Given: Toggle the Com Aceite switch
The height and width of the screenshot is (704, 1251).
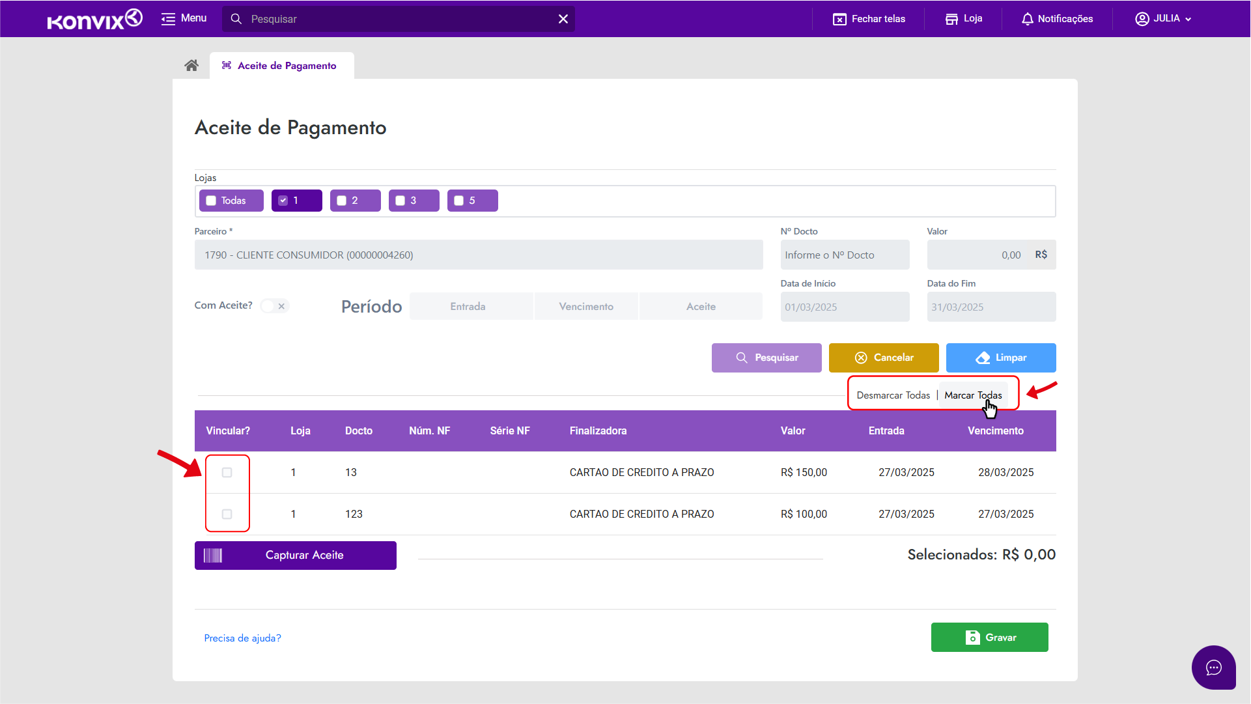Looking at the screenshot, I should coord(274,305).
